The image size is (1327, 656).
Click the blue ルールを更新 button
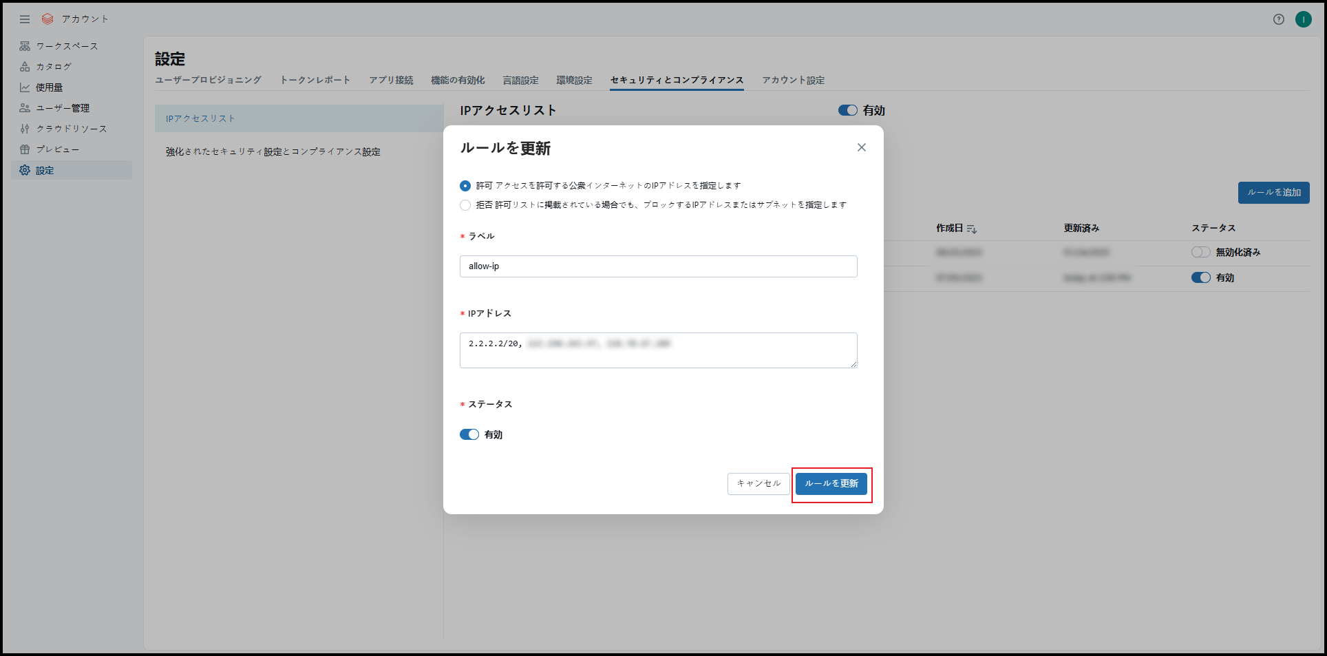(x=831, y=483)
